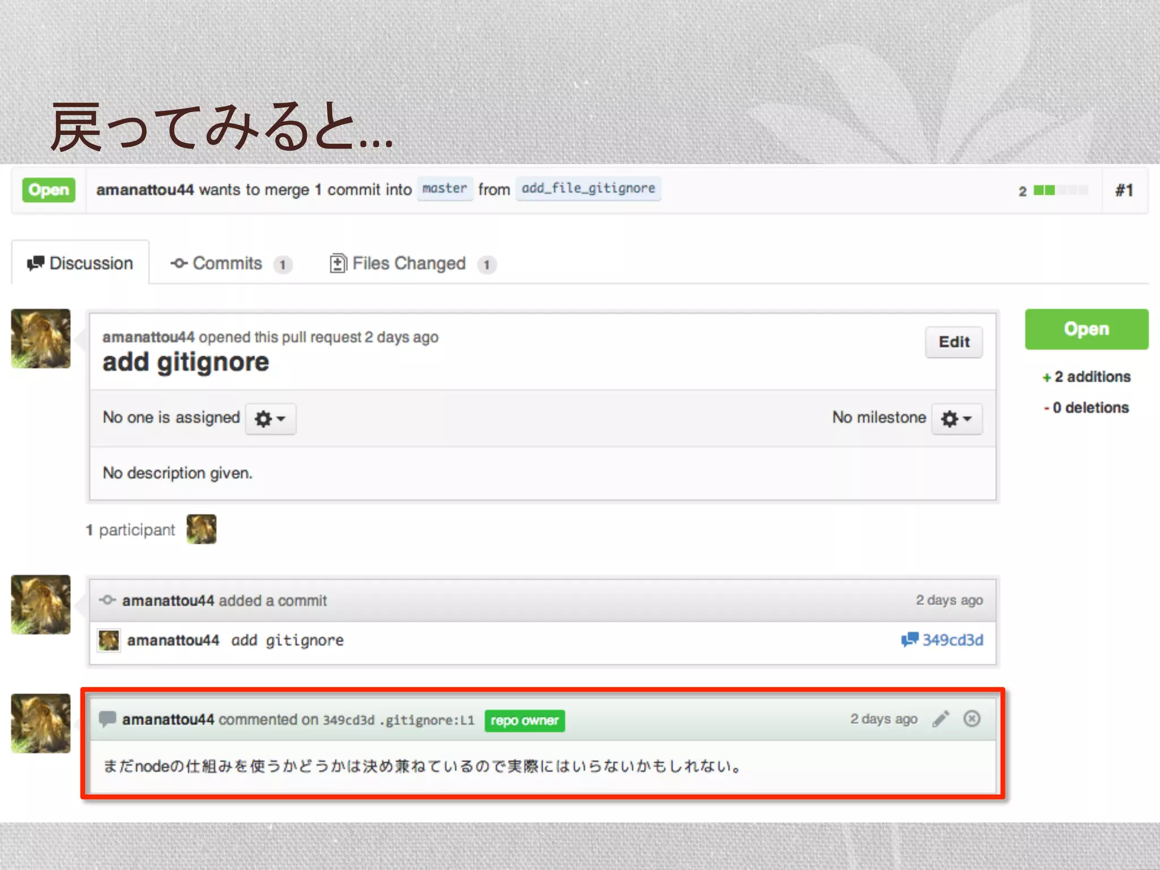The image size is (1160, 870).
Task: Click speech bubble icon on commented row
Action: [x=107, y=719]
